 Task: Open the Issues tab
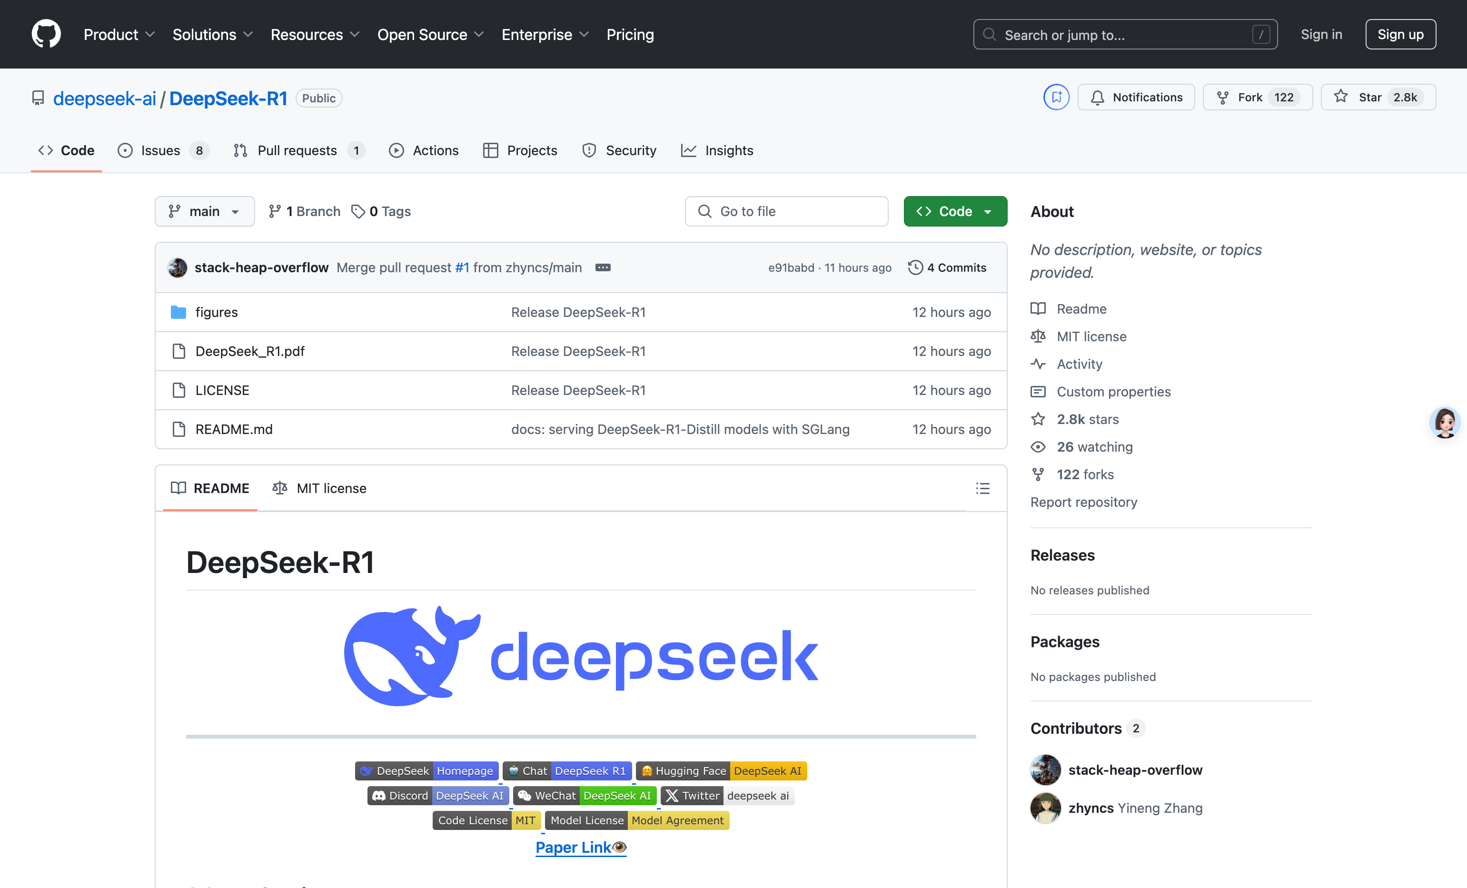point(162,150)
